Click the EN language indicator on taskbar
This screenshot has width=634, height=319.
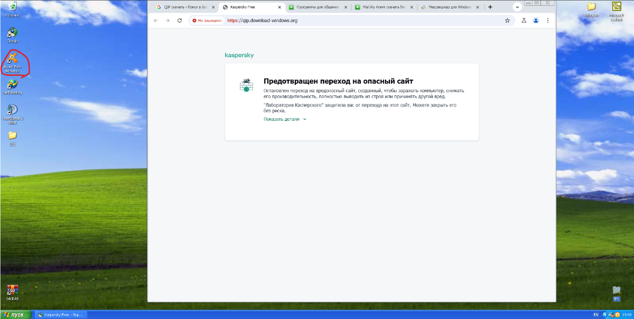coord(596,314)
